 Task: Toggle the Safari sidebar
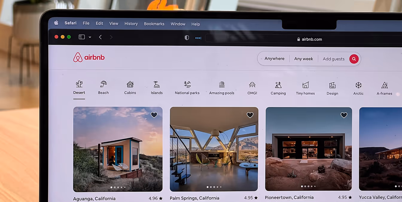(82, 37)
